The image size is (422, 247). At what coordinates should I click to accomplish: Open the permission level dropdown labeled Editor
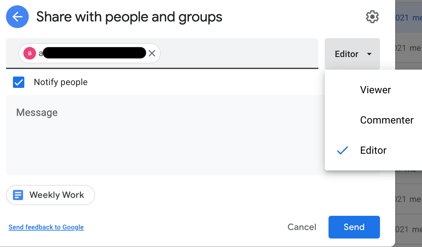tap(352, 54)
